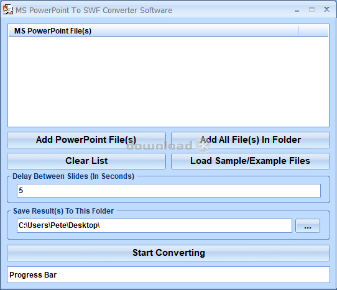The height and width of the screenshot is (290, 337).
Task: Click the window title text
Action: click(94, 11)
